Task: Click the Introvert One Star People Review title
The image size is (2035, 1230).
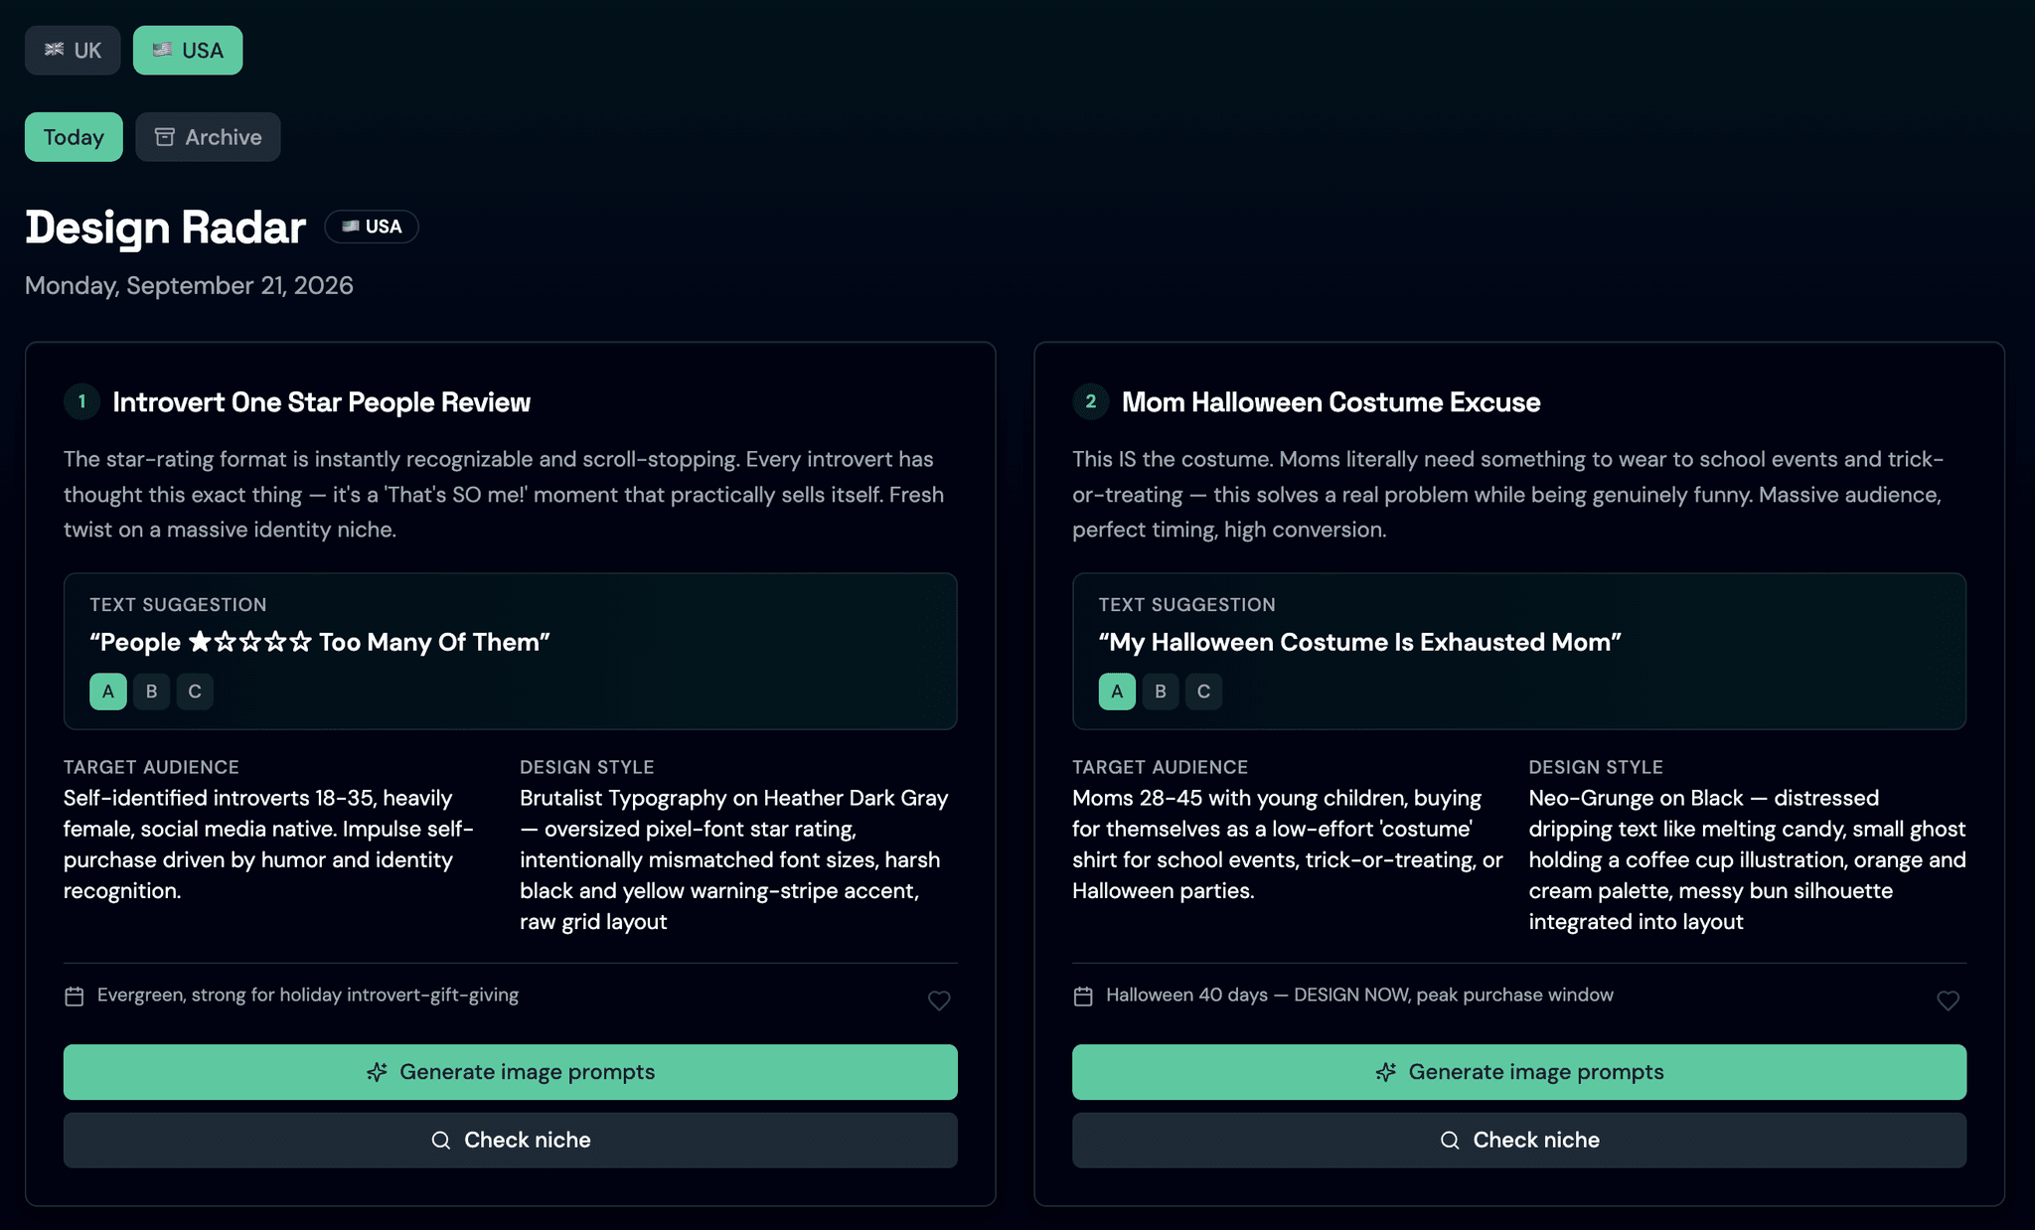Action: (x=321, y=402)
